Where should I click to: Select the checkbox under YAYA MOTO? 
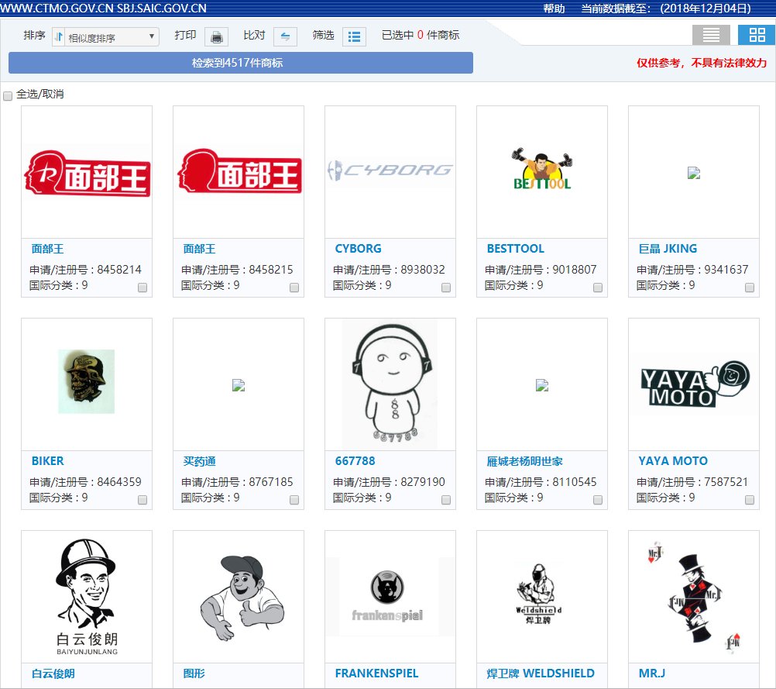[750, 498]
